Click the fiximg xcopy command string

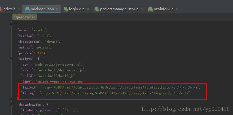coord(115,93)
